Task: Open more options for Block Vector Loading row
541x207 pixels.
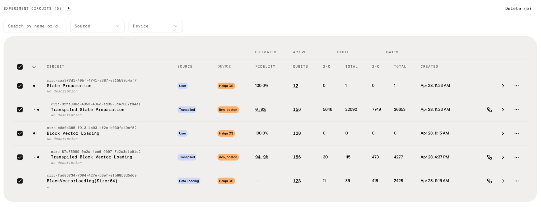Action: pyautogui.click(x=516, y=133)
